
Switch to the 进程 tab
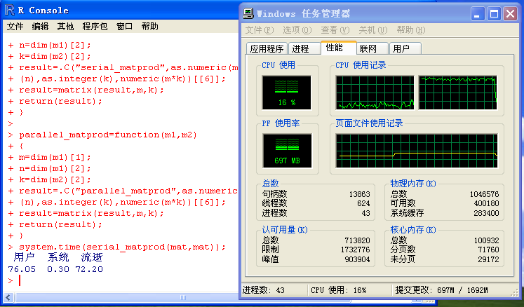(x=300, y=48)
